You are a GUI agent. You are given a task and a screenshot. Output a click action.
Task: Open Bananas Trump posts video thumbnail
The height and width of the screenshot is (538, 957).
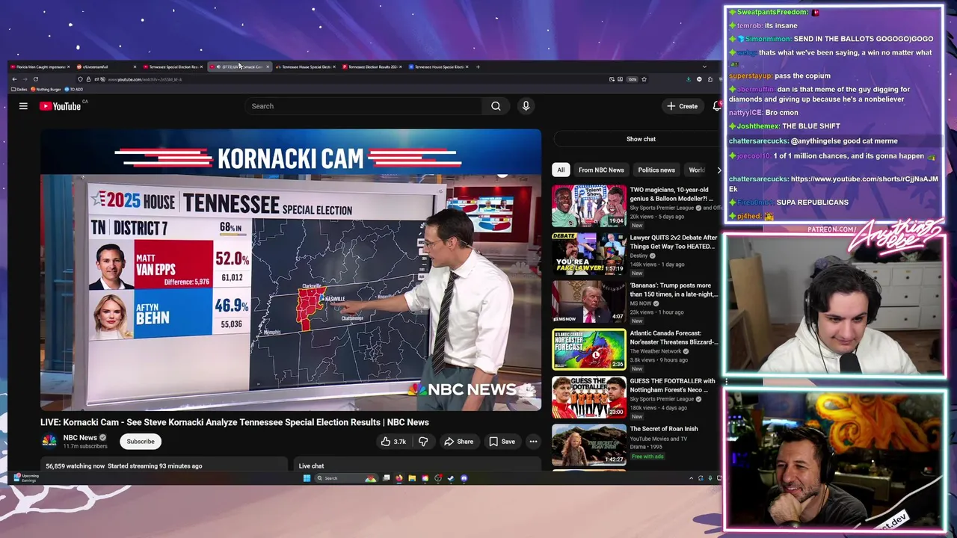click(589, 301)
